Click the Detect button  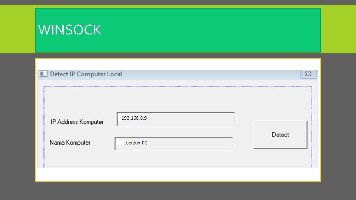(x=280, y=135)
